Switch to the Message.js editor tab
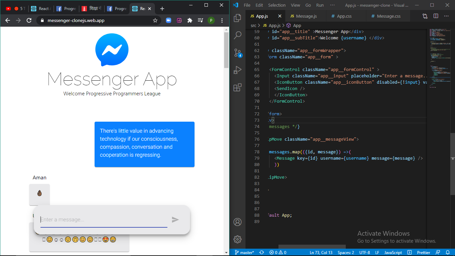The image size is (455, 256). click(306, 16)
